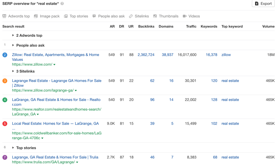Export the SERP overview data
Image resolution: width=279 pixels, height=166 pixels.
[x=263, y=3]
